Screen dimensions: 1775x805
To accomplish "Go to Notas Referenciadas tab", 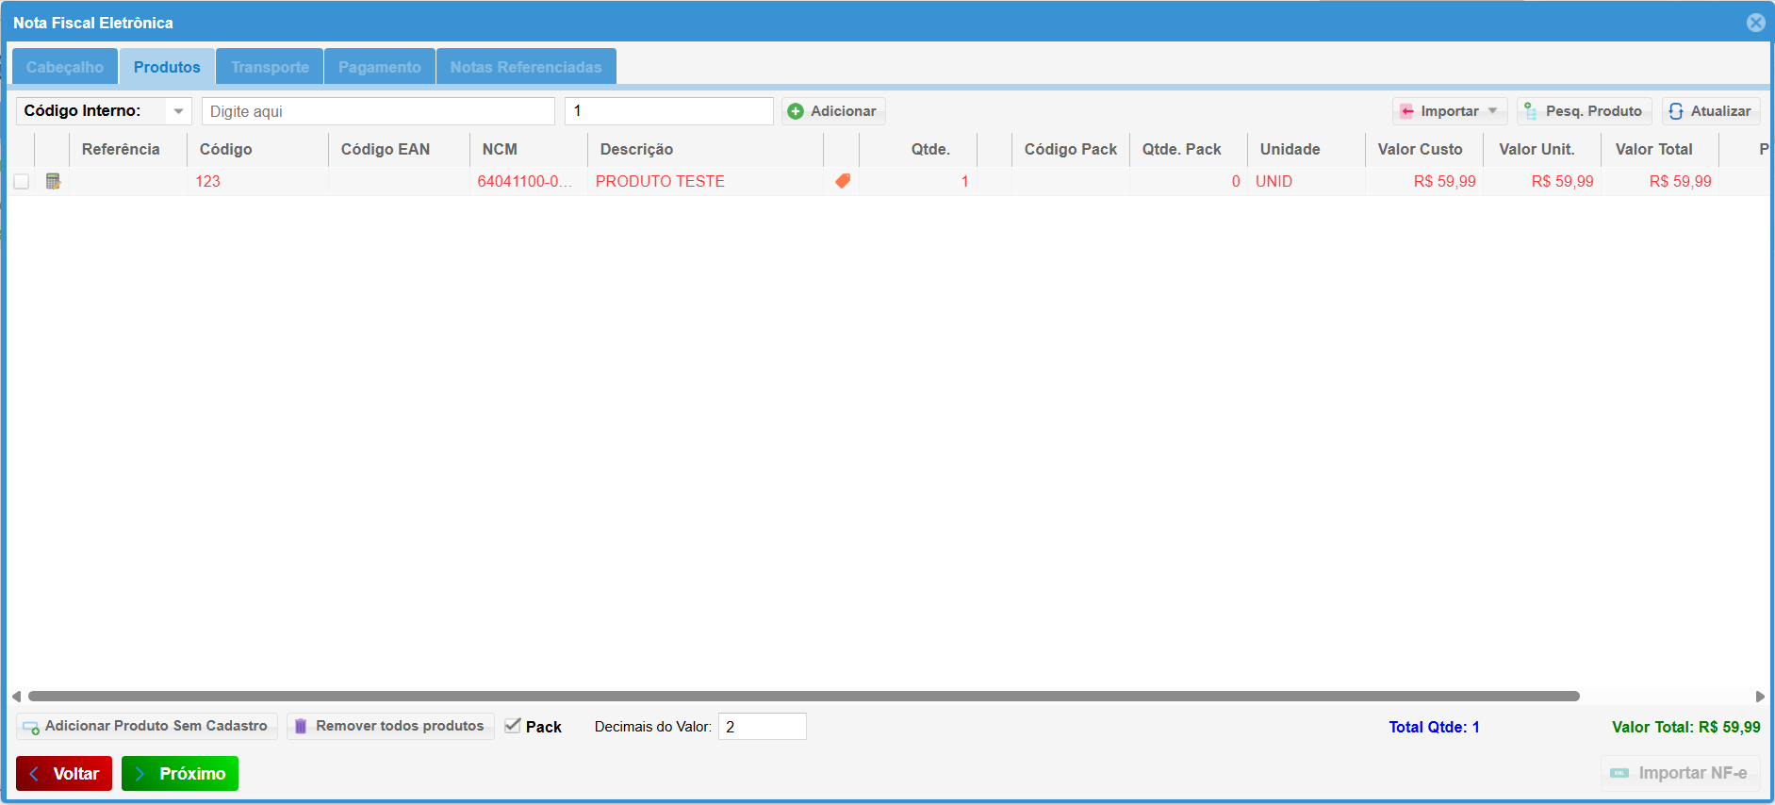I will click(x=525, y=67).
